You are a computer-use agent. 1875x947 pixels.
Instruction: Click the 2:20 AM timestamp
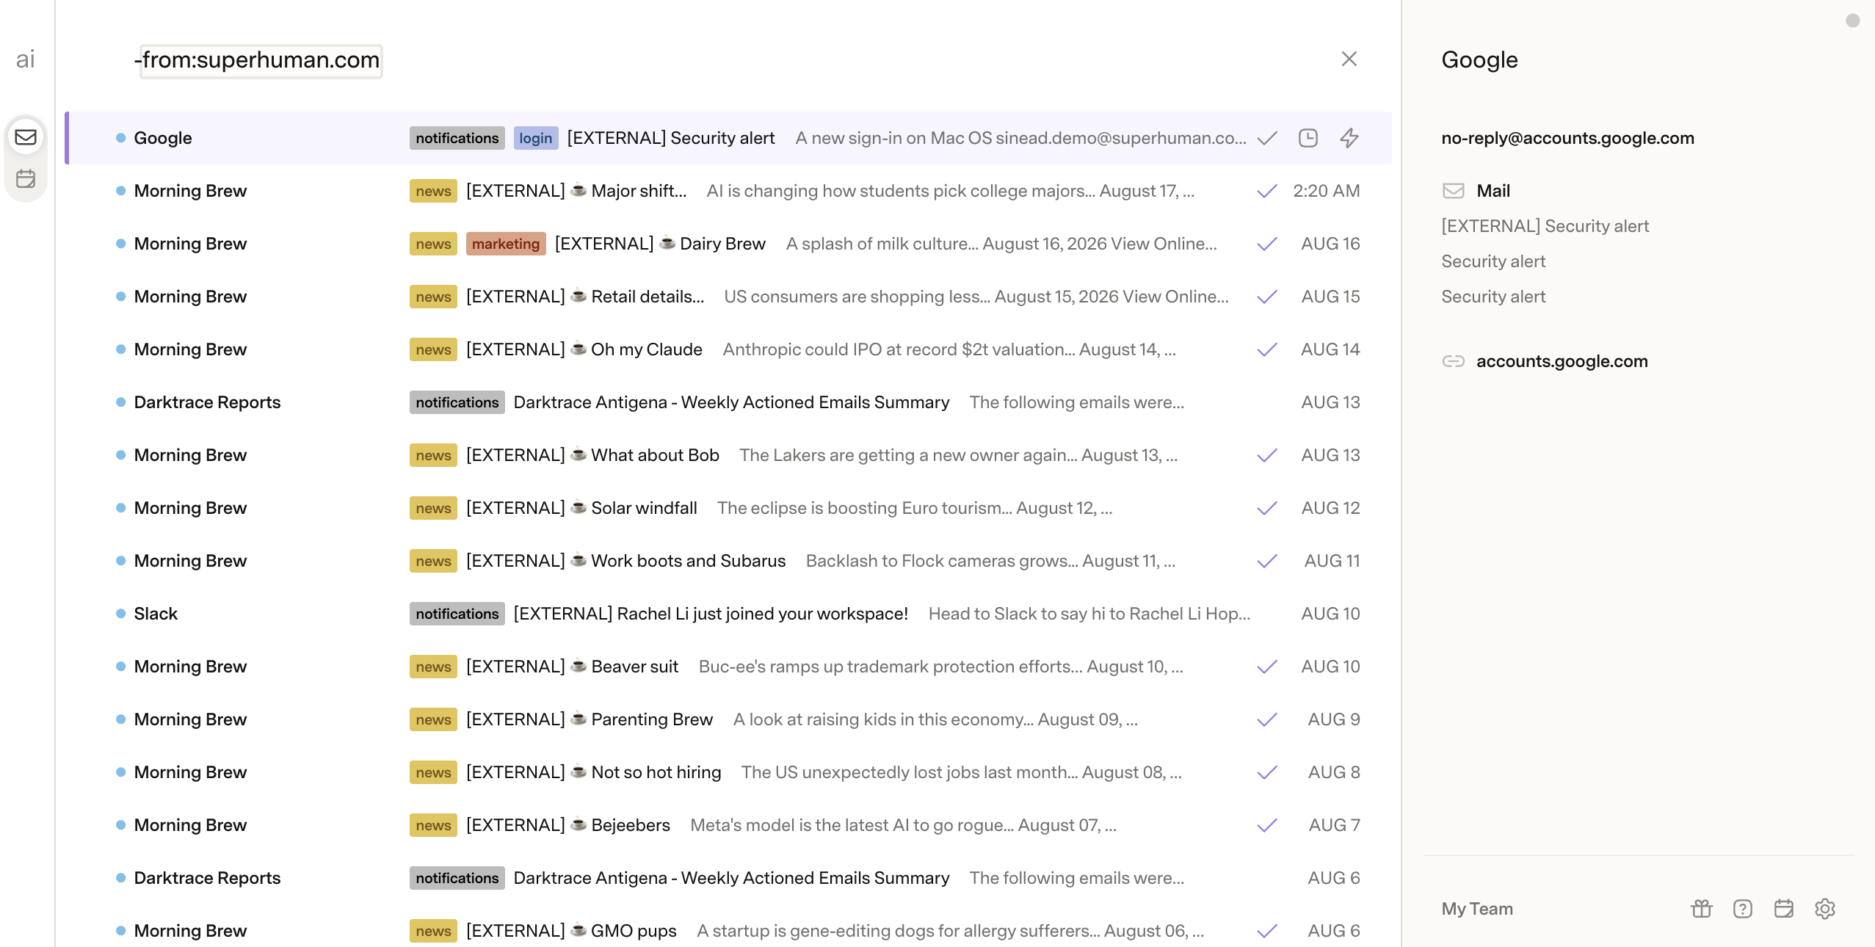point(1326,191)
